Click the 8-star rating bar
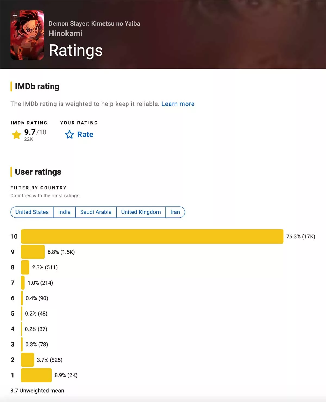Viewport: 326px width, 402px height. (x=25, y=267)
